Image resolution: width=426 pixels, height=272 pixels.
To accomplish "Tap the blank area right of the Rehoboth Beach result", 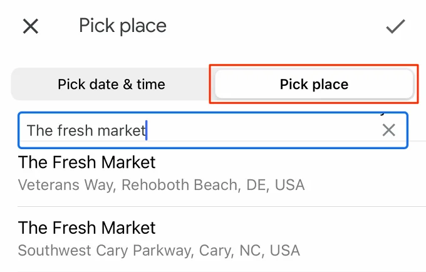I will 364,174.
